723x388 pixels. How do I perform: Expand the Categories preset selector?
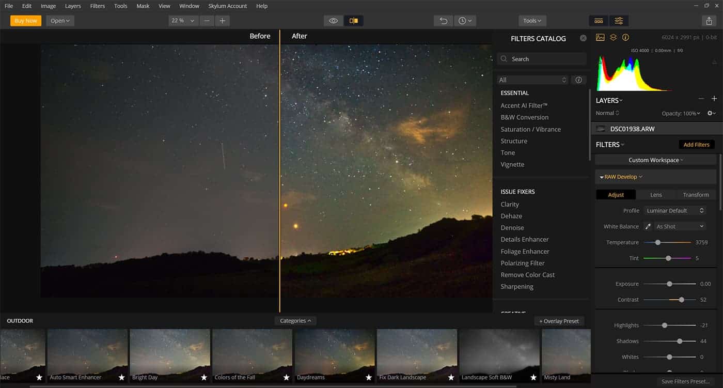pyautogui.click(x=295, y=321)
